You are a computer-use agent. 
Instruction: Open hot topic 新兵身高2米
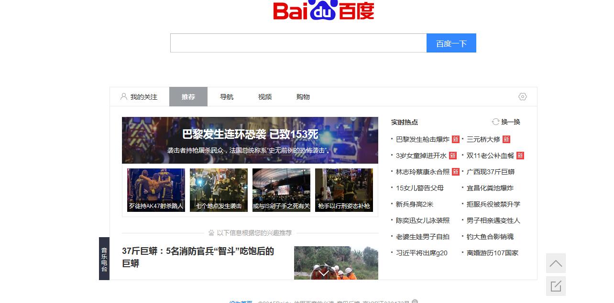click(x=415, y=204)
